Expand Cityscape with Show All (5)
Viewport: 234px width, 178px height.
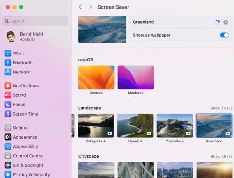click(221, 157)
